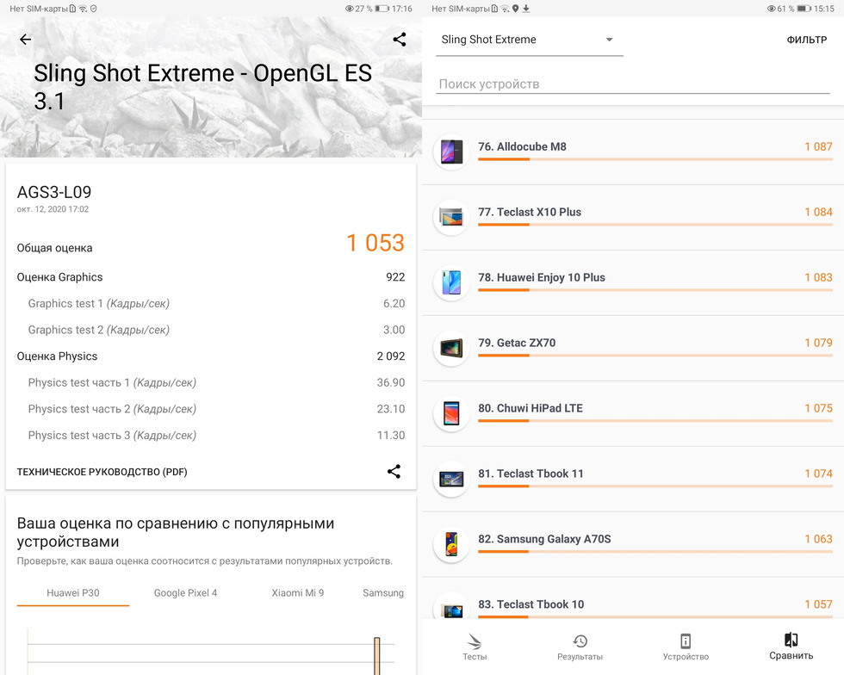Open the Getac ZX70 device thumbnail
The width and height of the screenshot is (844, 675).
point(451,348)
